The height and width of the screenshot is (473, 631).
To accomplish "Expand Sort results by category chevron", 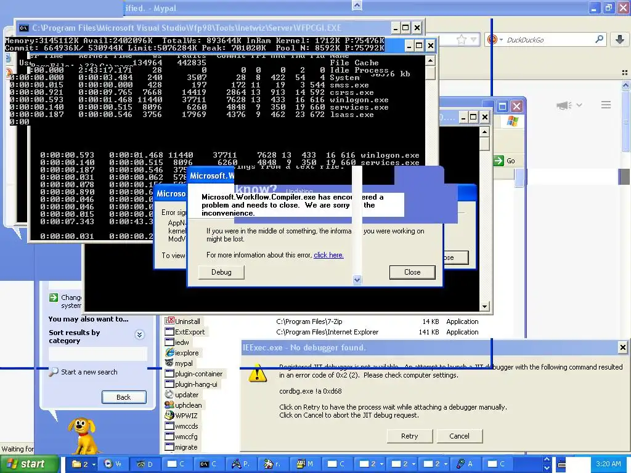I will pos(140,334).
